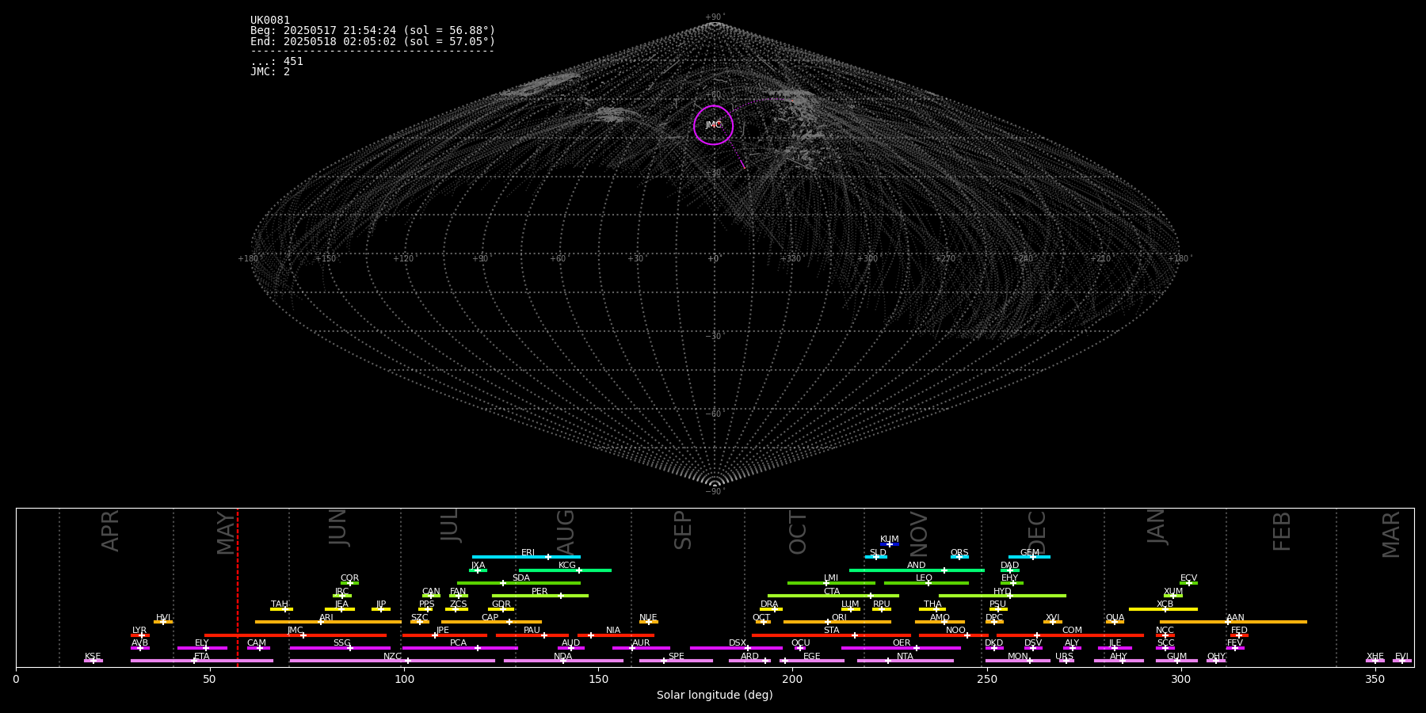
Task: Click the XHE shower label
Action: tap(1375, 657)
